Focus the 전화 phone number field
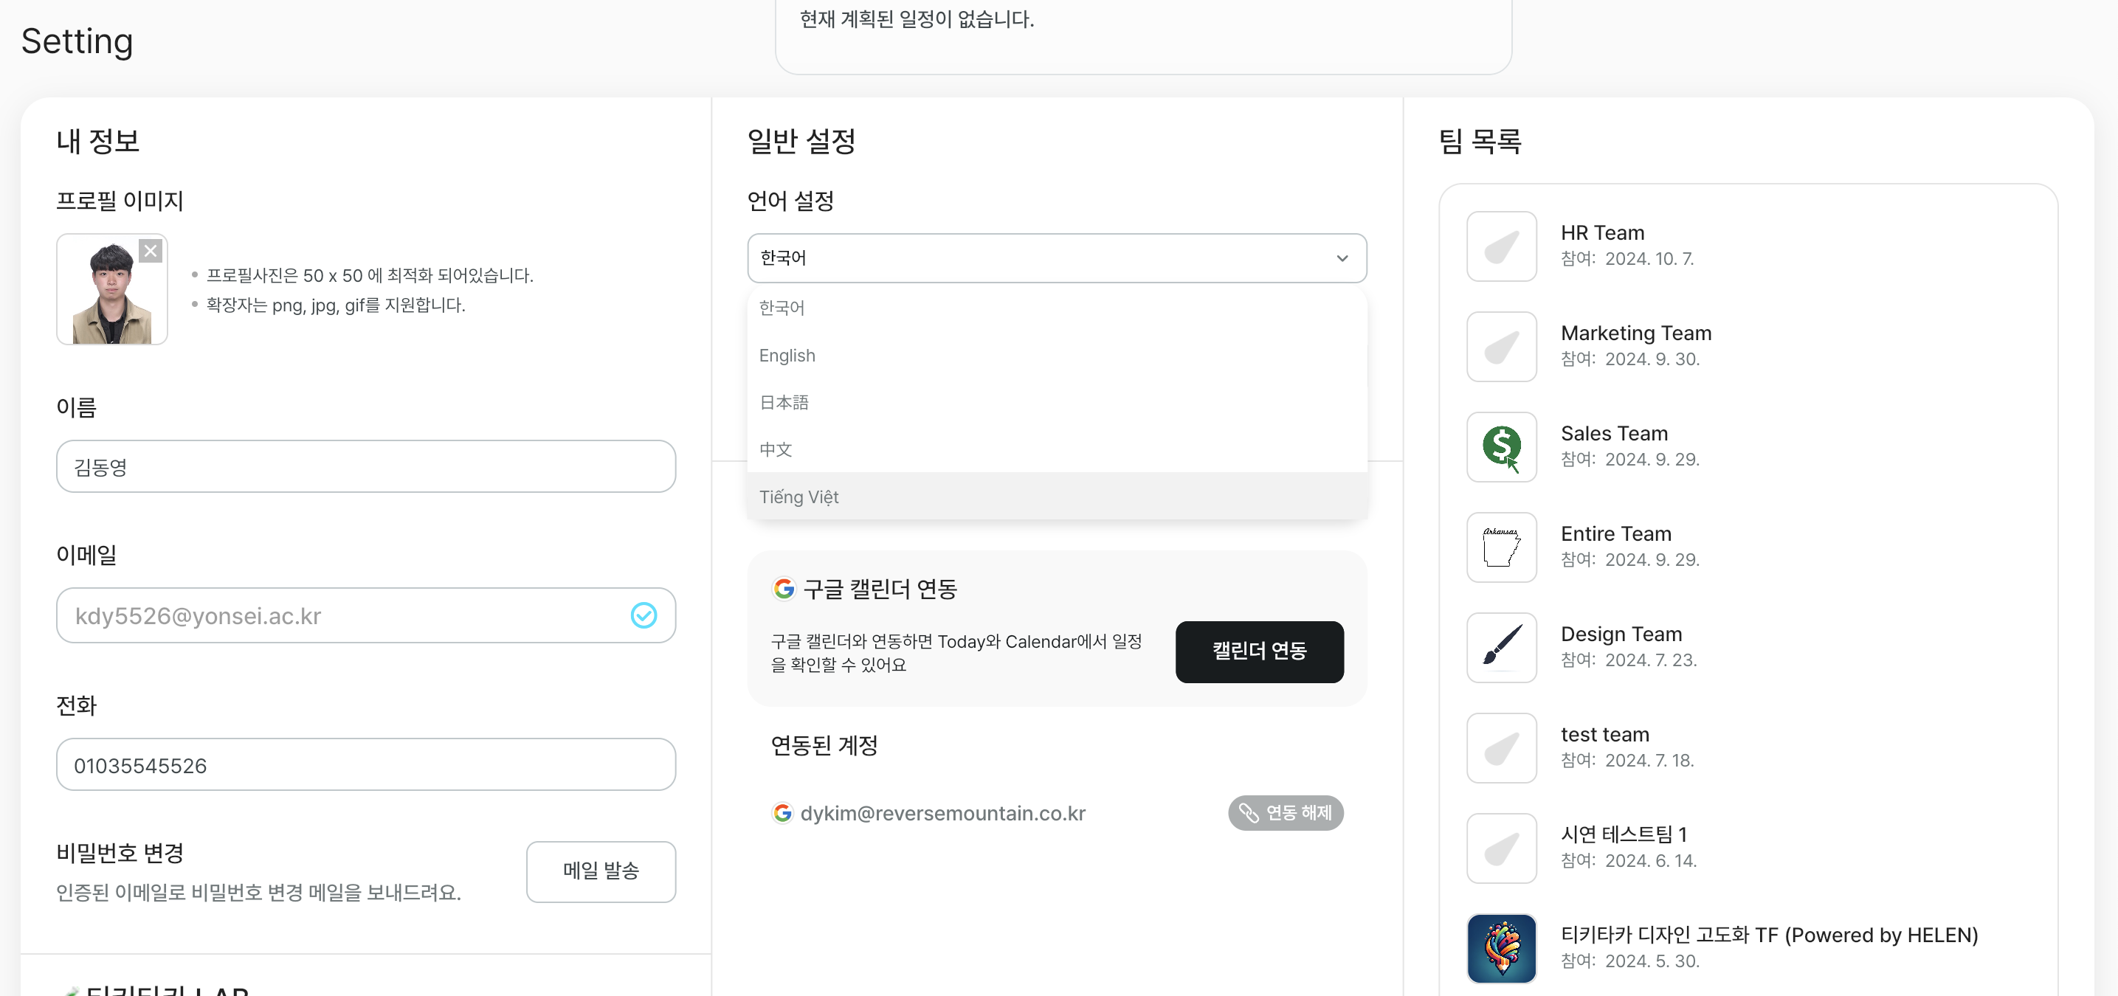This screenshot has width=2118, height=996. click(366, 764)
